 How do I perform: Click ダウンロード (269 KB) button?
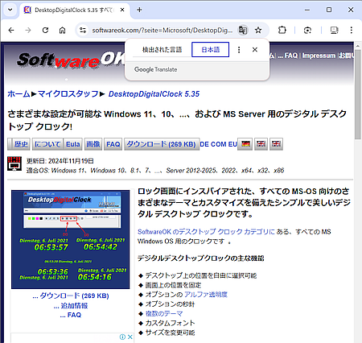[x=162, y=144]
